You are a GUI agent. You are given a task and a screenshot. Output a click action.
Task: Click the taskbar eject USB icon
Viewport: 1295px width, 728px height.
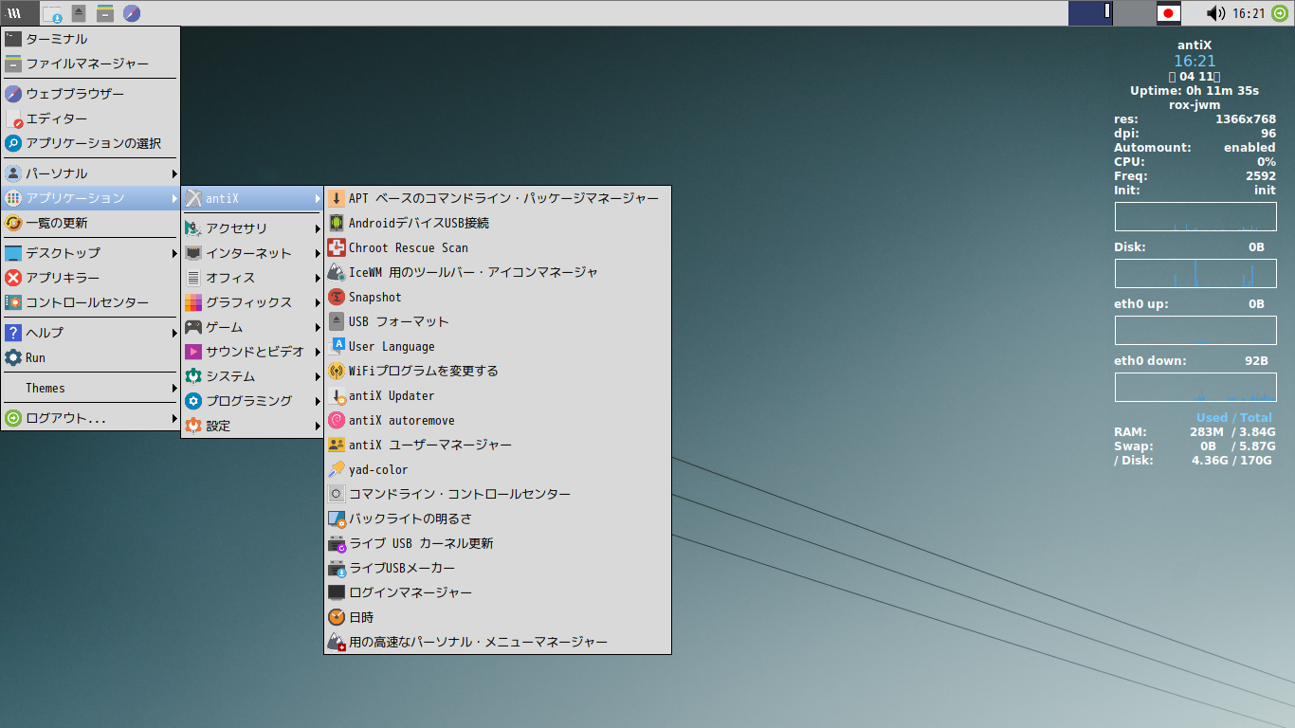(79, 13)
